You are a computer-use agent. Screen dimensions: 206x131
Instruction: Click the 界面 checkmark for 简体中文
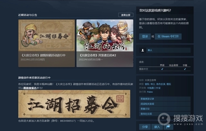click(x=162, y=69)
